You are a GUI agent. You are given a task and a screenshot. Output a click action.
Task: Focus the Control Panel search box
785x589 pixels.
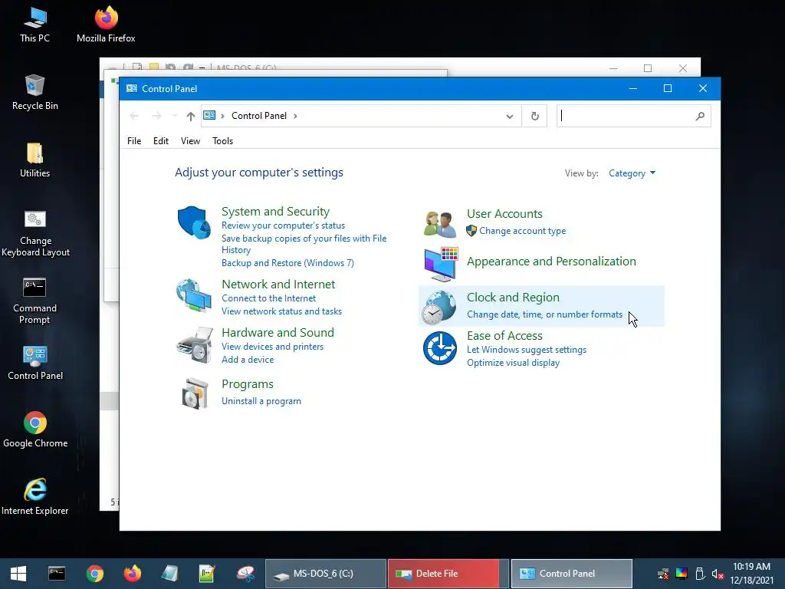tap(626, 117)
